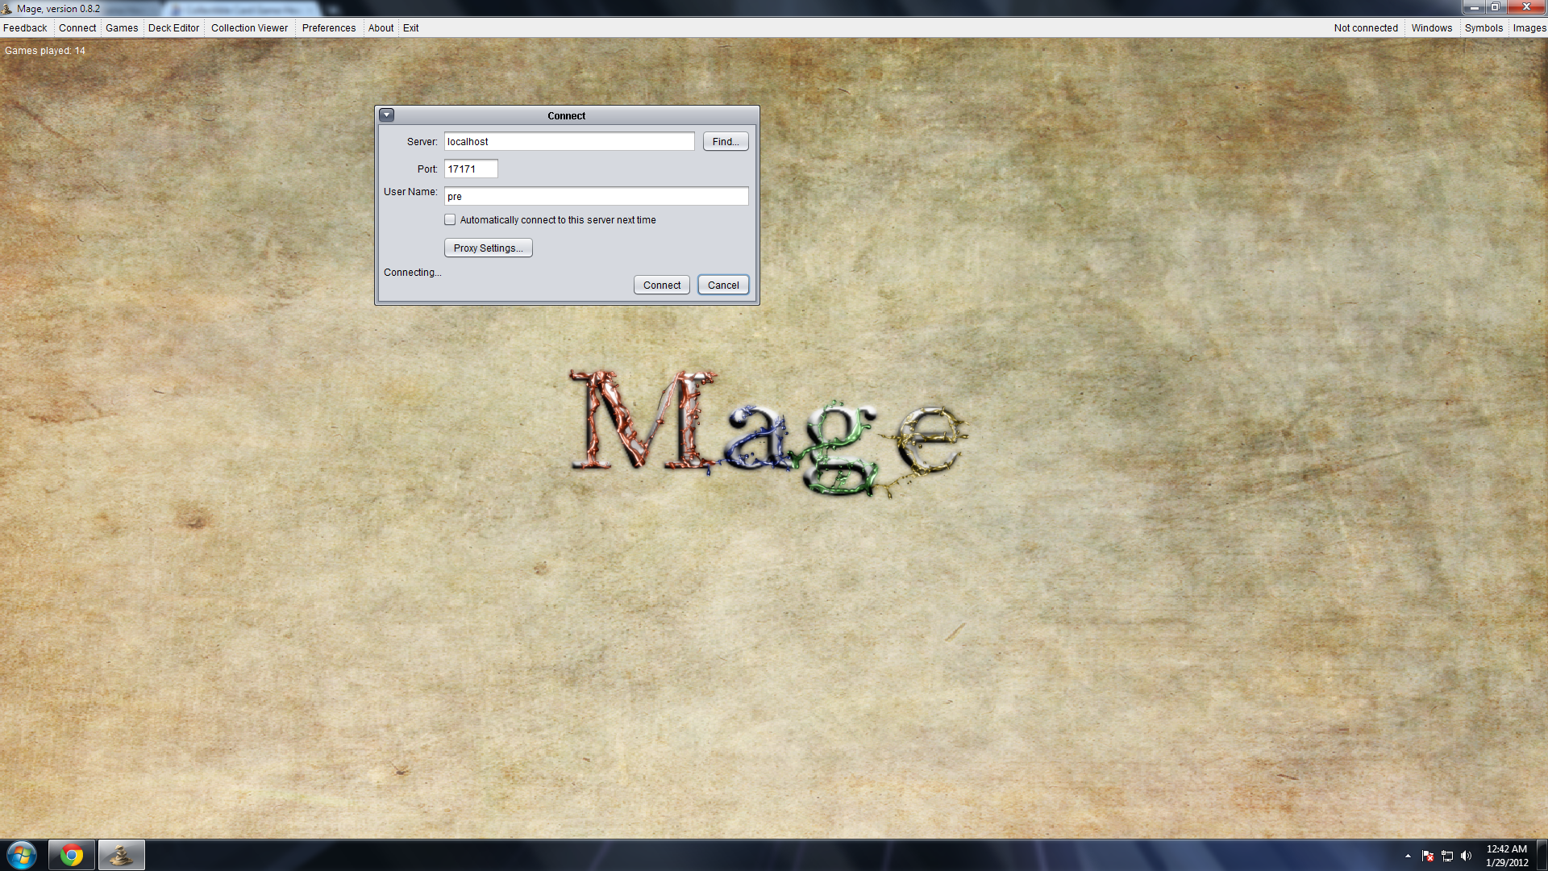The width and height of the screenshot is (1548, 871).
Task: Open the volume speaker icon
Action: [1466, 856]
